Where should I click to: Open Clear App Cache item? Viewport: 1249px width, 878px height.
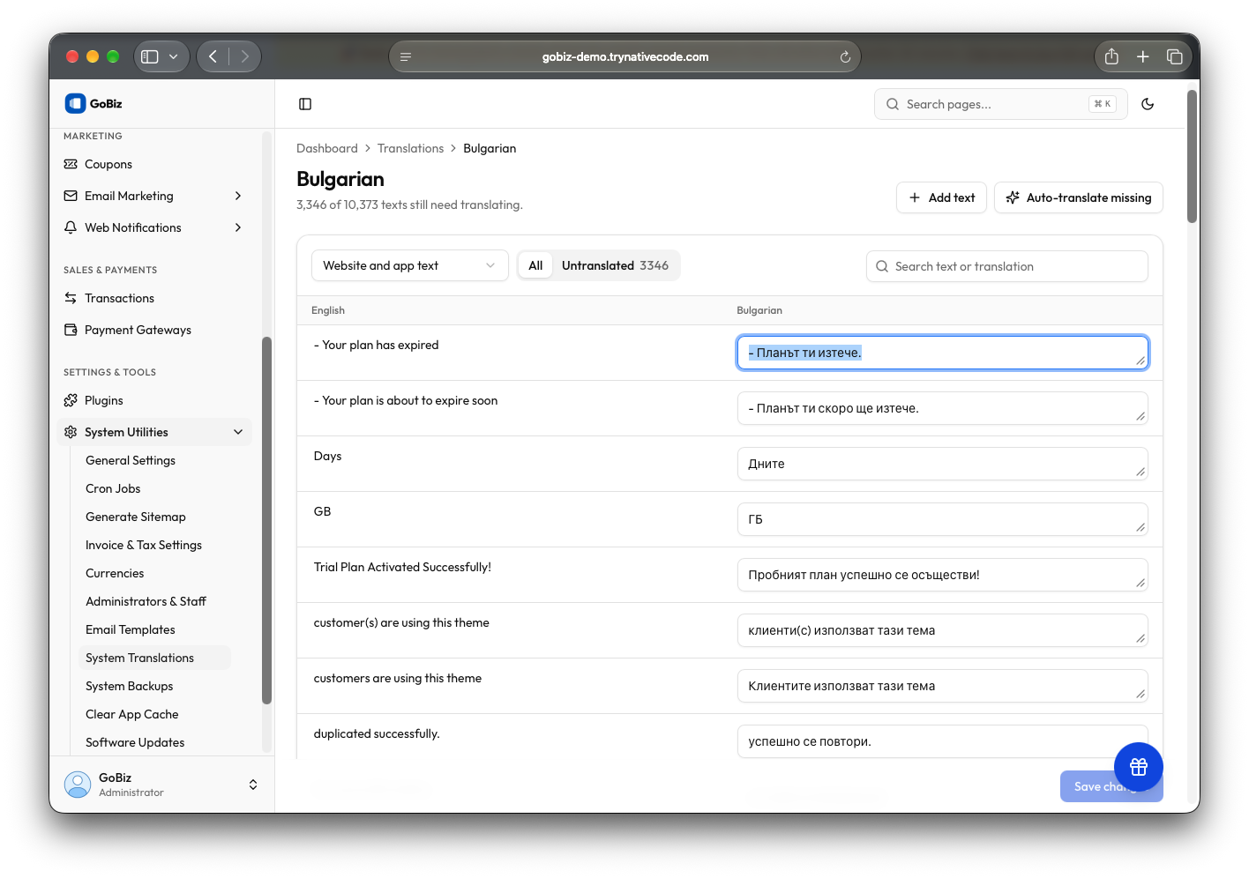pos(132,714)
